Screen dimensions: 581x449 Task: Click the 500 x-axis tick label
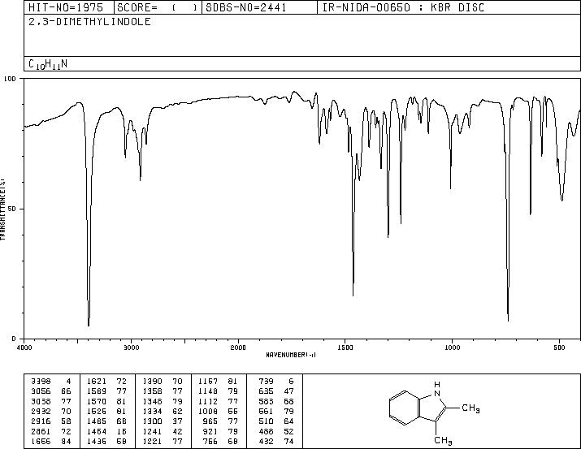559,348
